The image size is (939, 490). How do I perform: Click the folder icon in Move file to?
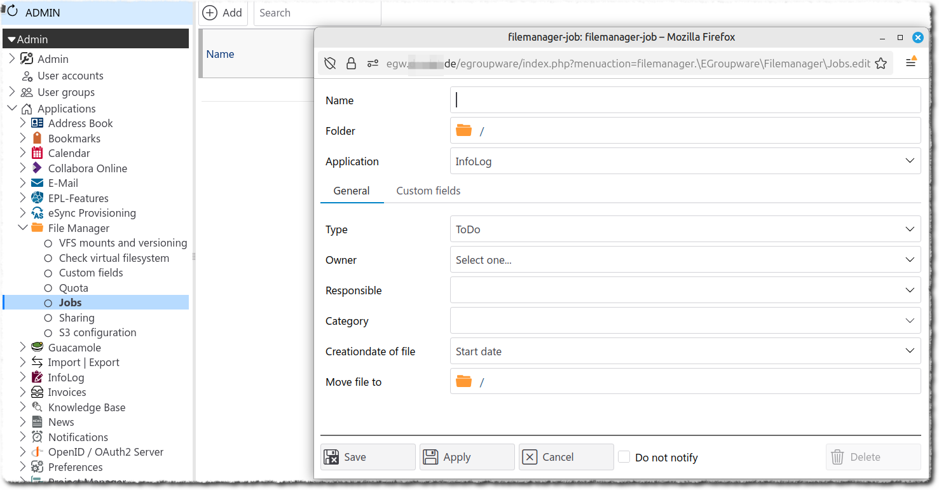464,381
